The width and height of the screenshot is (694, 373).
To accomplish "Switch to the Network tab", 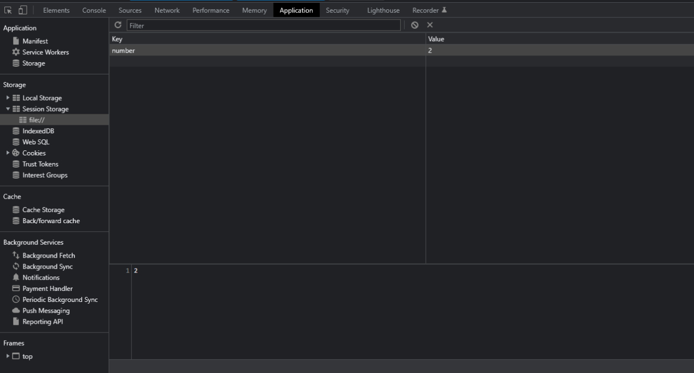I will (167, 10).
